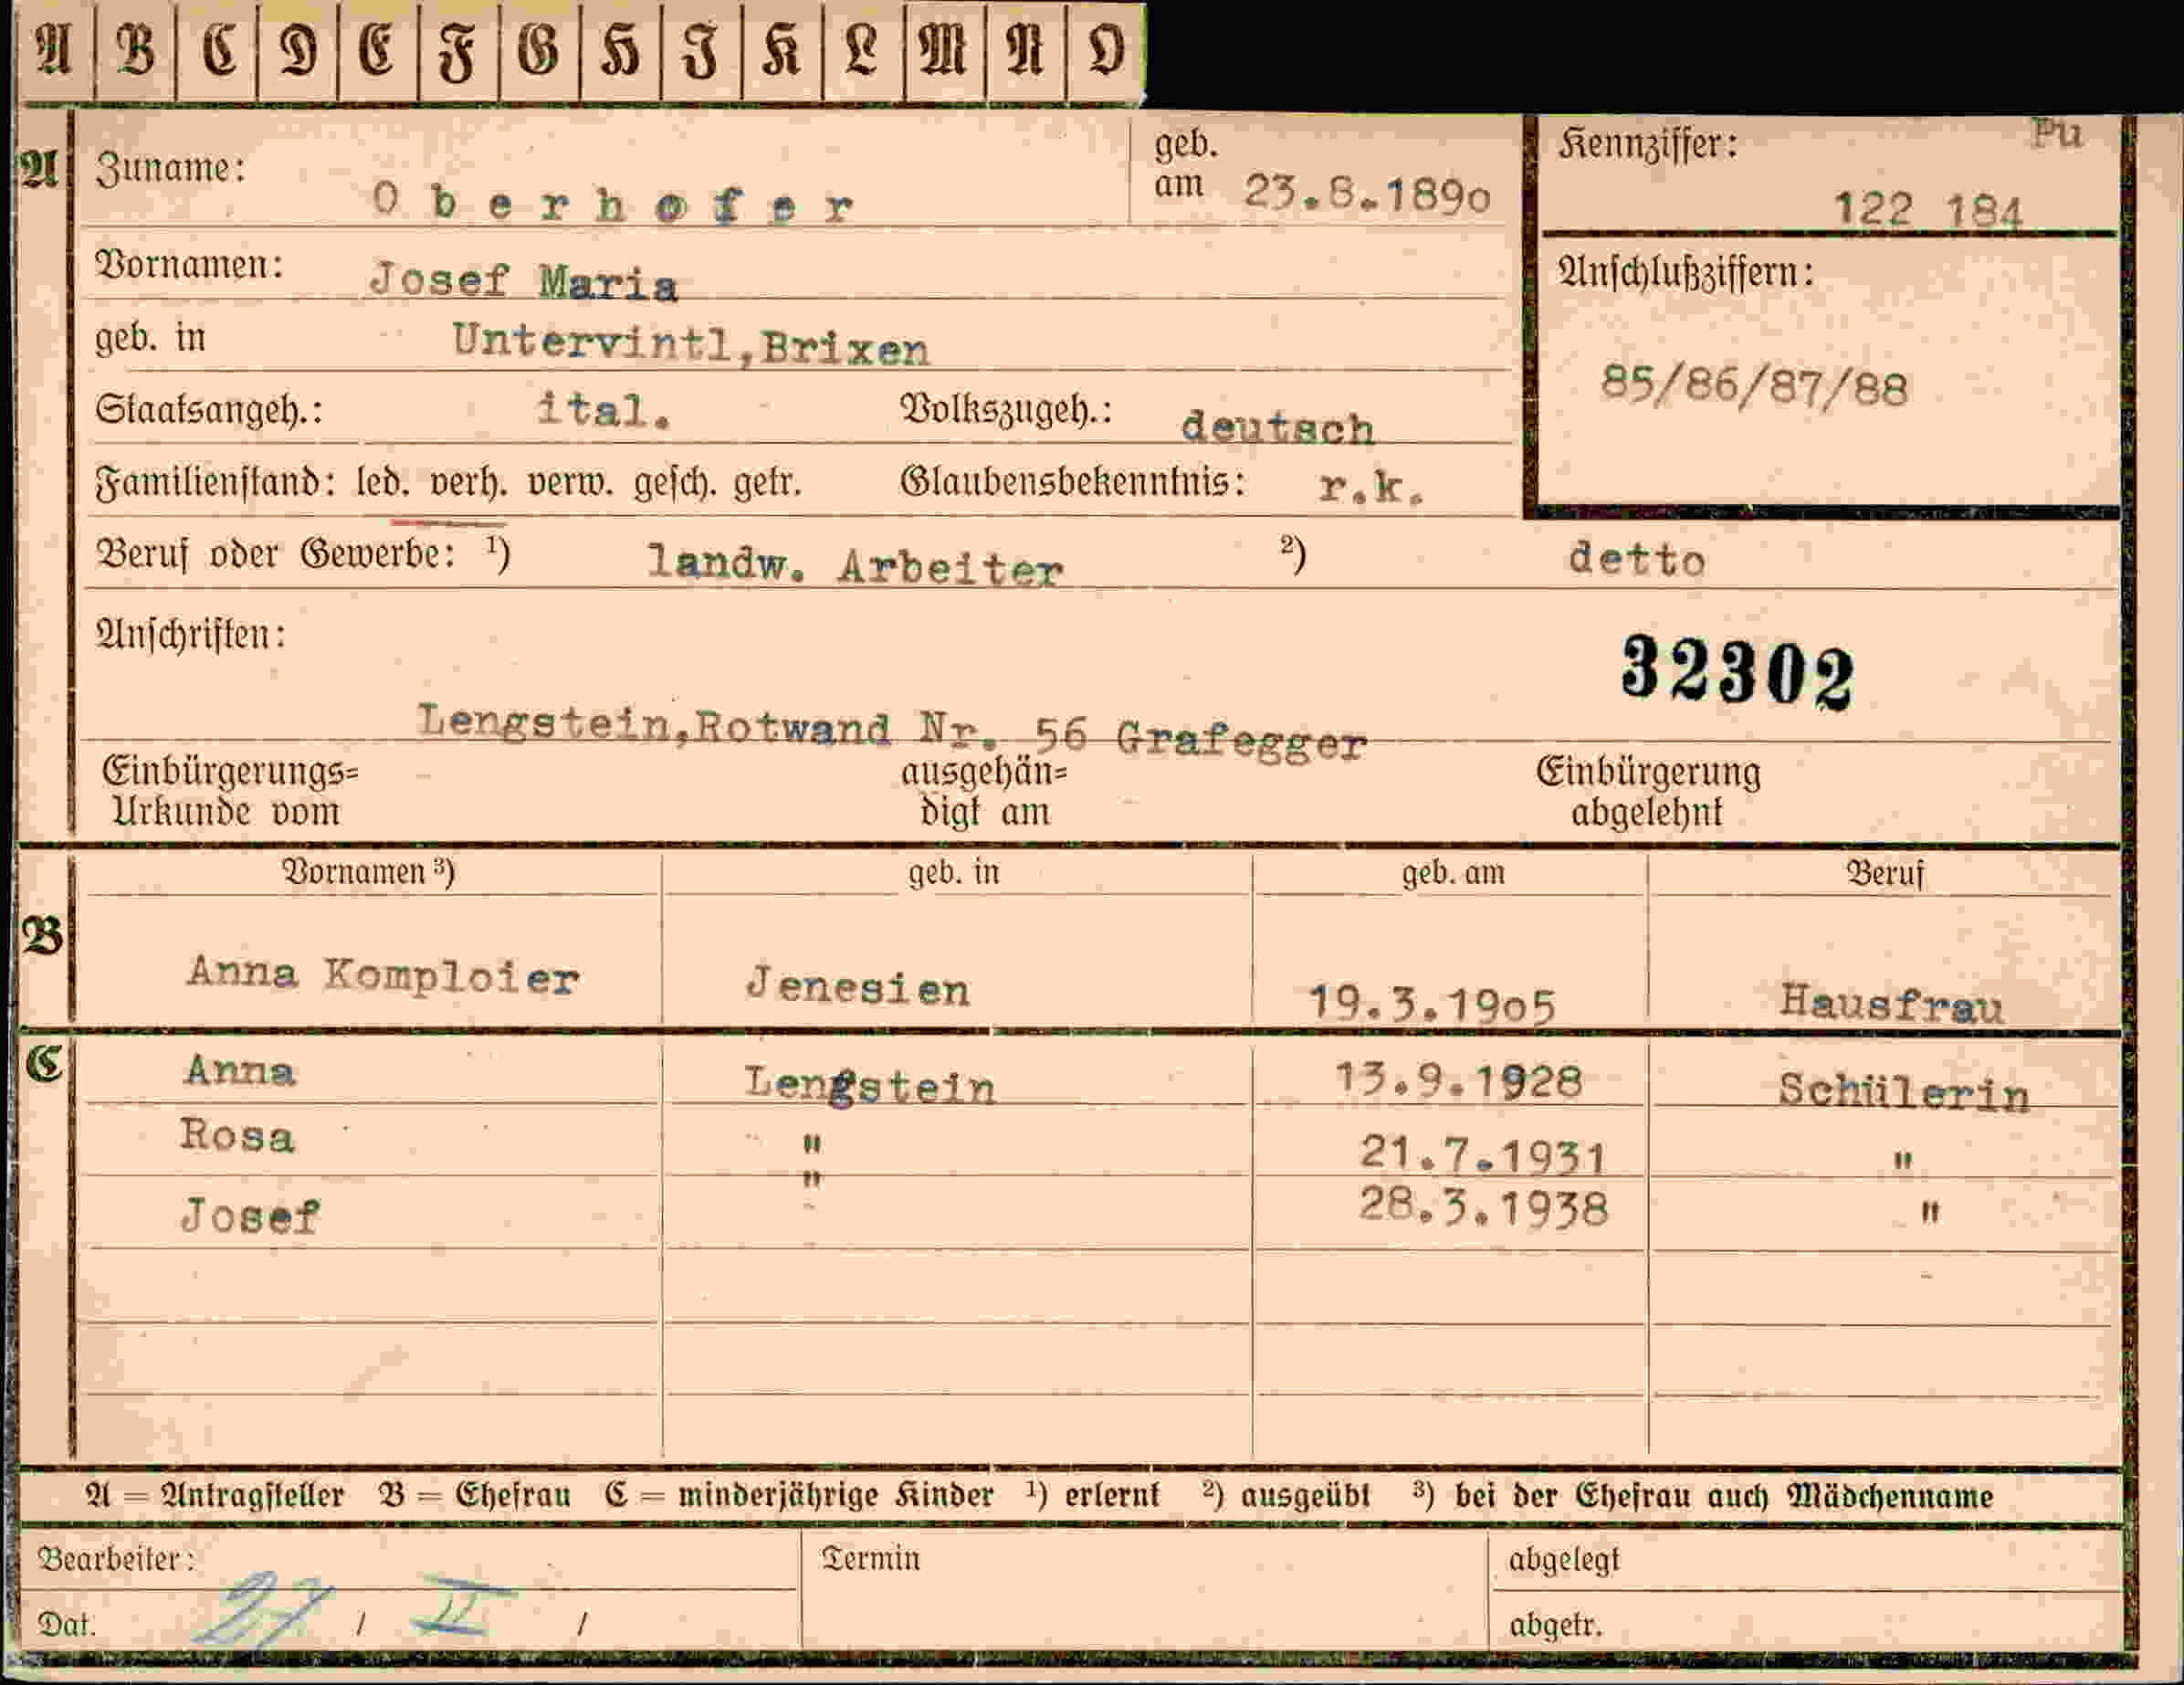Click the 'Anschriften:' label

(190, 635)
